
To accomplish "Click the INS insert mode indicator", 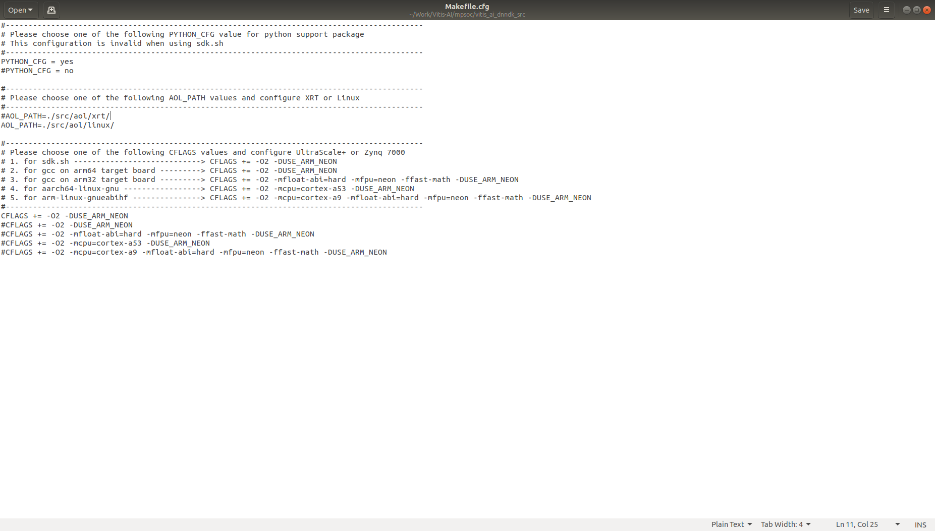I will [x=920, y=525].
